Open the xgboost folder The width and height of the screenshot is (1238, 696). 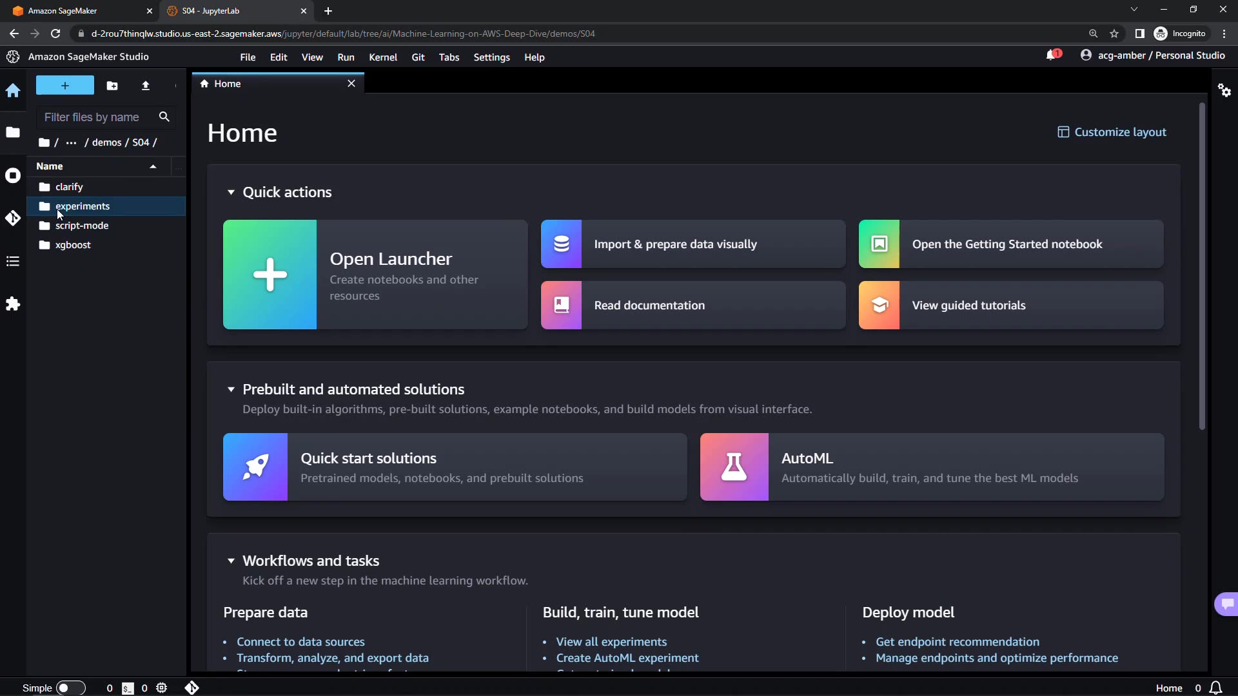click(x=73, y=245)
